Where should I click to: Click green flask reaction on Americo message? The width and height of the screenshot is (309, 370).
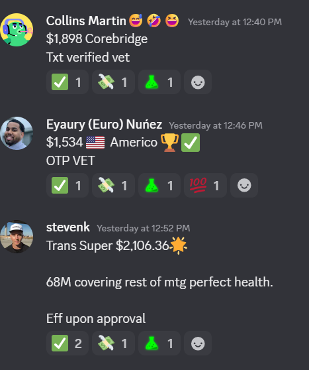tap(159, 186)
